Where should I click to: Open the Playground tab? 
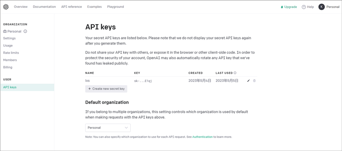(116, 7)
